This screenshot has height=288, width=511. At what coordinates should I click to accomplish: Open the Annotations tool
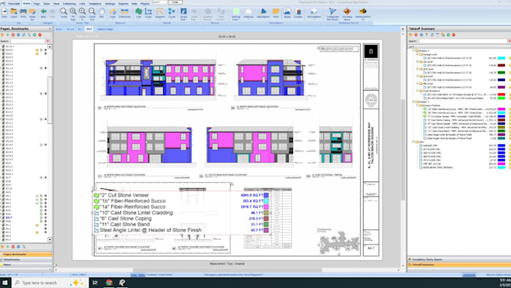pyautogui.click(x=314, y=13)
